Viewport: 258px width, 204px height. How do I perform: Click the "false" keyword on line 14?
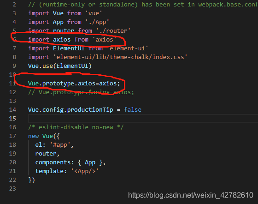[x=133, y=110]
